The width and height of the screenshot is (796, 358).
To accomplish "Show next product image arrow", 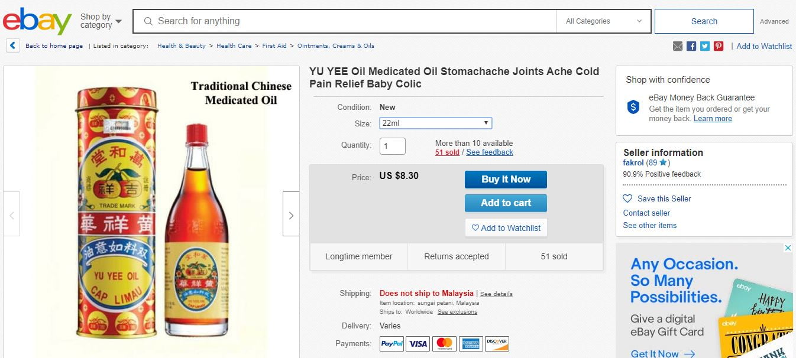I will [x=291, y=215].
